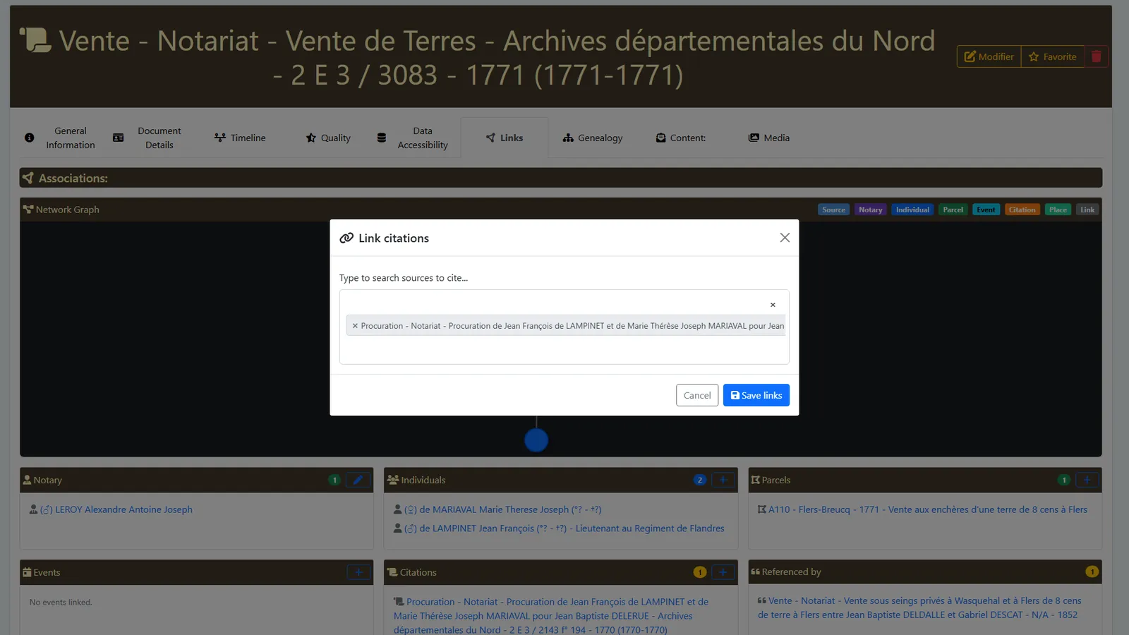Click Save links button

pos(756,395)
